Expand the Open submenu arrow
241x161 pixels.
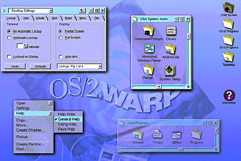point(50,103)
